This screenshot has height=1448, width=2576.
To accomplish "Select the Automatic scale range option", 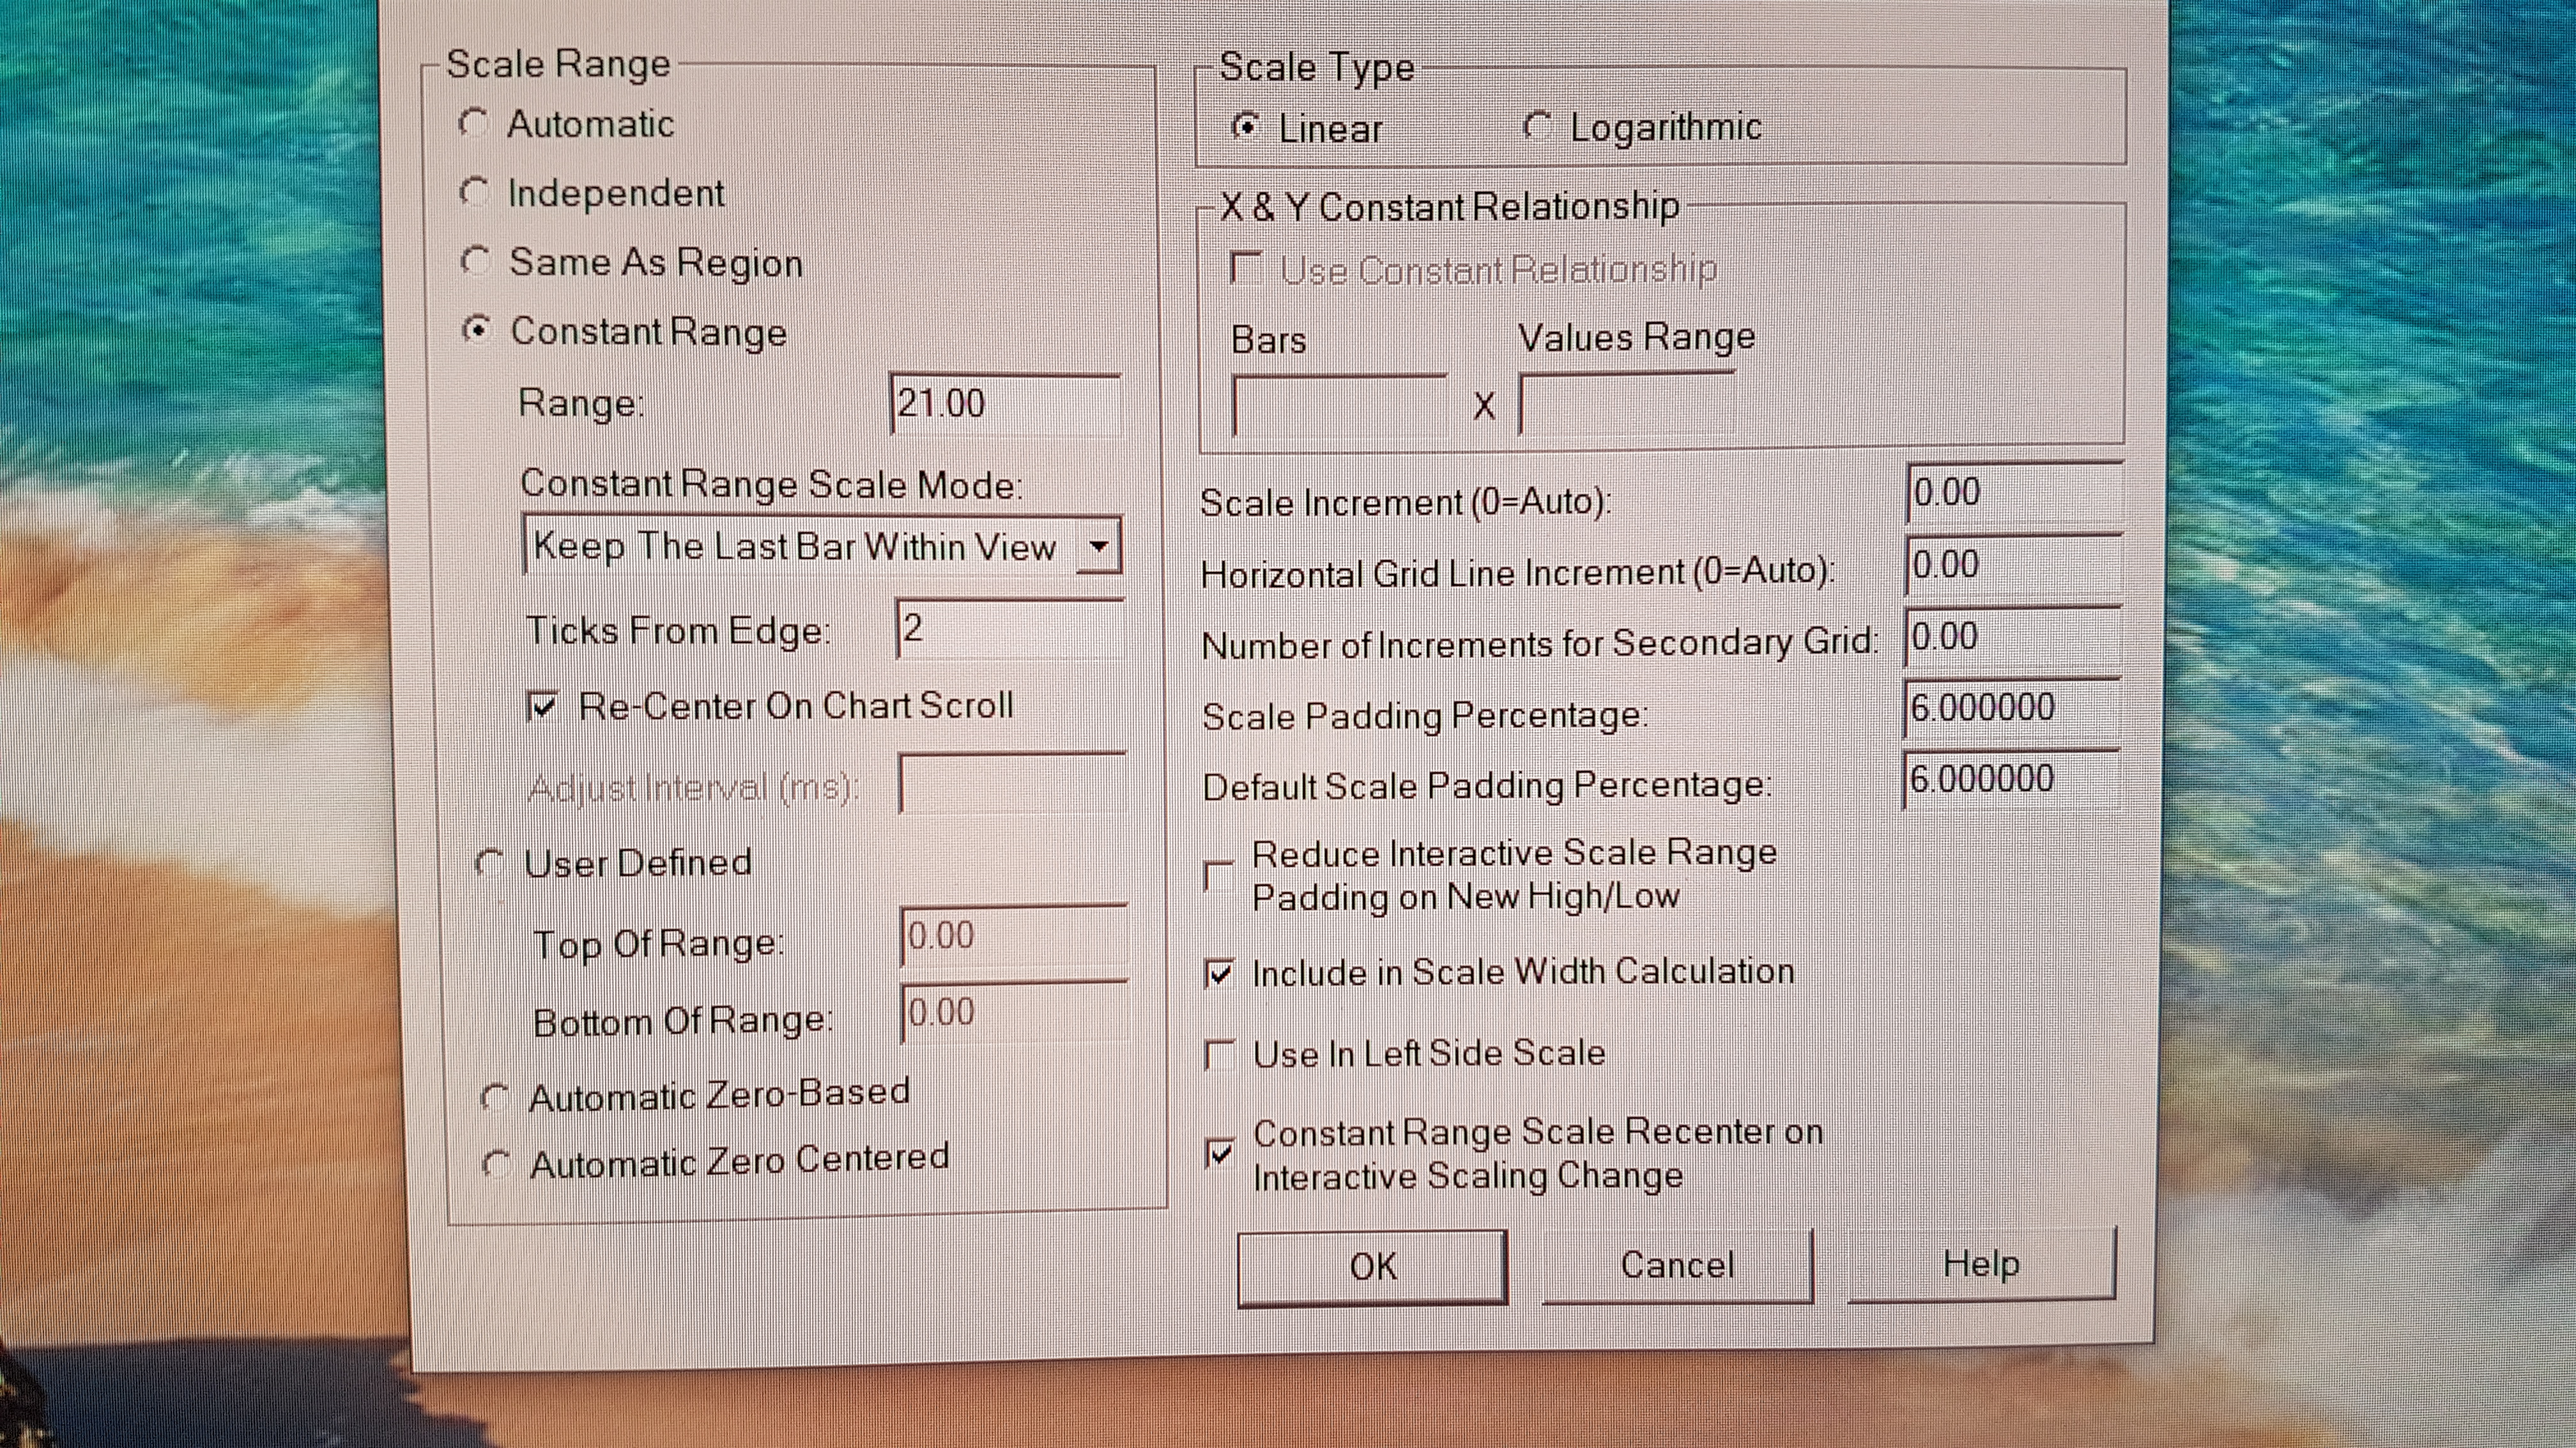I will [x=472, y=124].
